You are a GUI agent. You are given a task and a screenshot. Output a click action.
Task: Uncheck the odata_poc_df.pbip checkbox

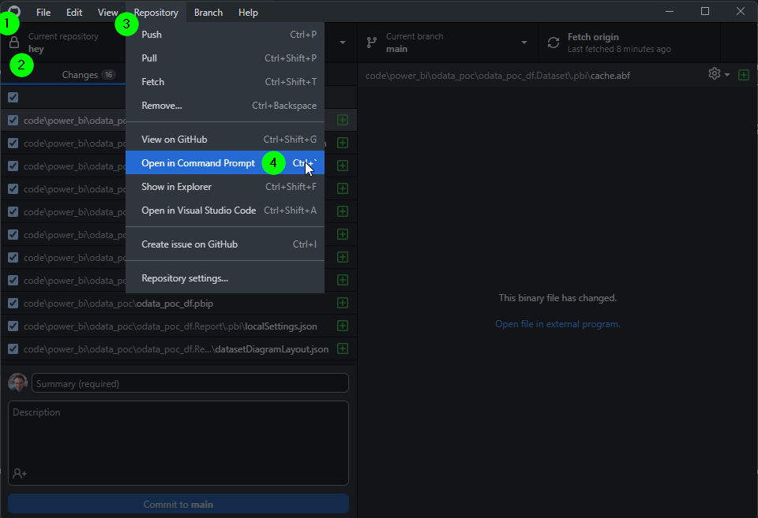pyautogui.click(x=13, y=304)
